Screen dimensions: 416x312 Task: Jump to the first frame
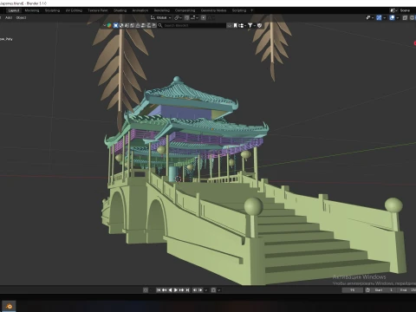(x=159, y=290)
